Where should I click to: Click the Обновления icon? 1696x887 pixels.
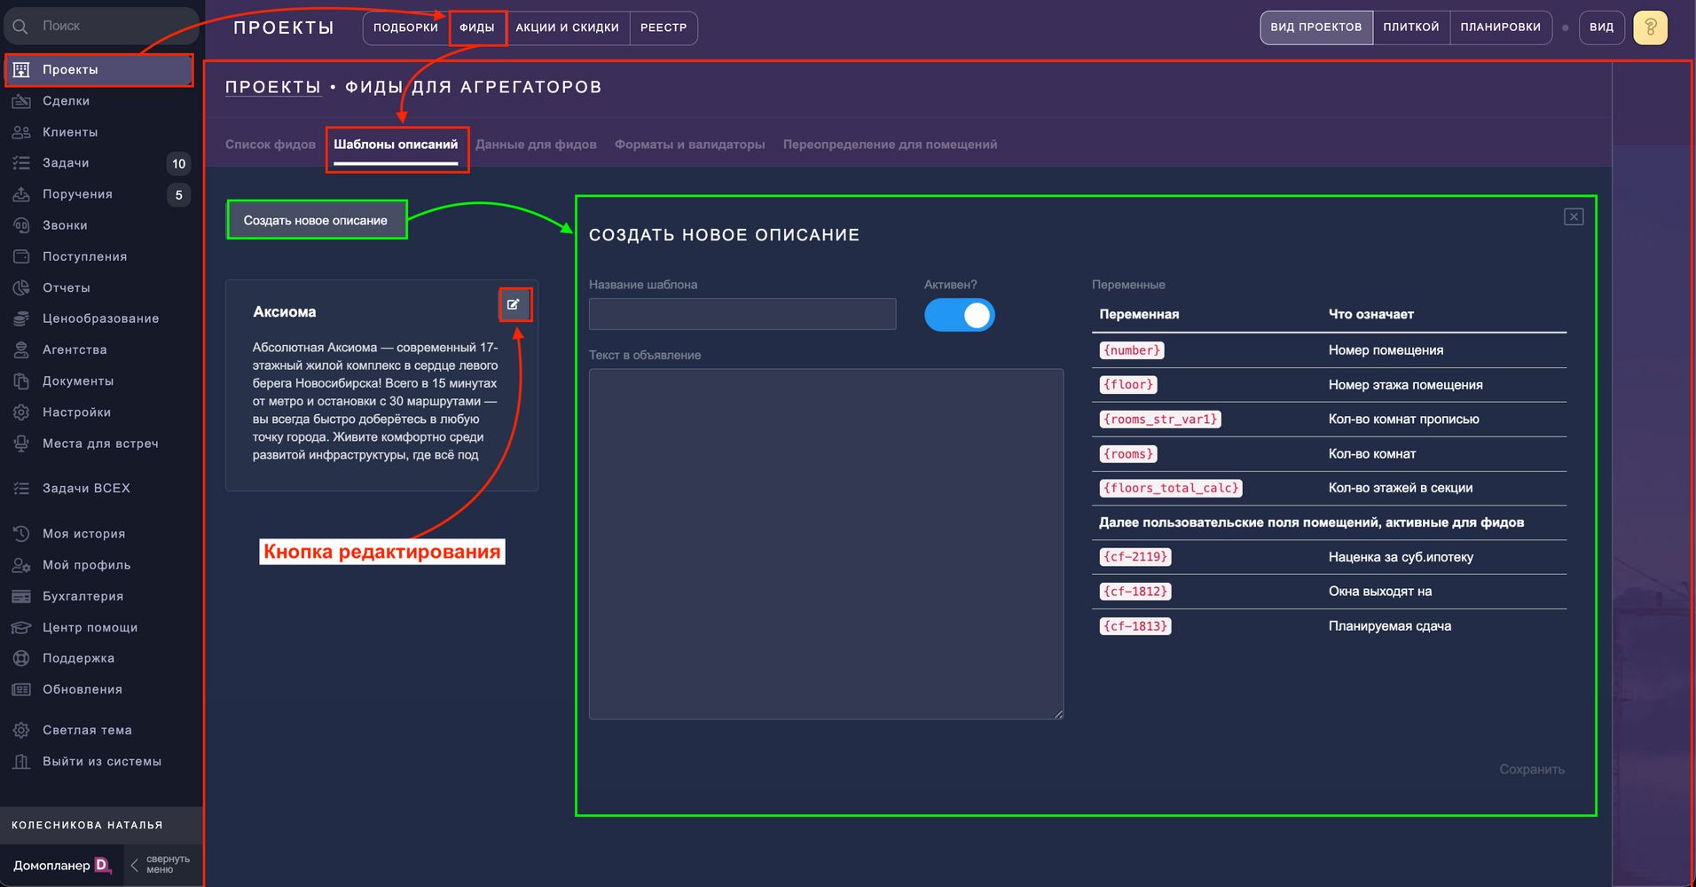click(x=21, y=689)
